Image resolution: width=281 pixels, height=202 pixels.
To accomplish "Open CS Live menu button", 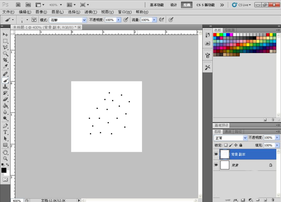I will (241, 5).
